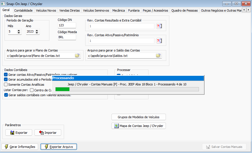Open Outros Negócios e Outras tab
Screen dimensions: 252x153
click(x=221, y=10)
